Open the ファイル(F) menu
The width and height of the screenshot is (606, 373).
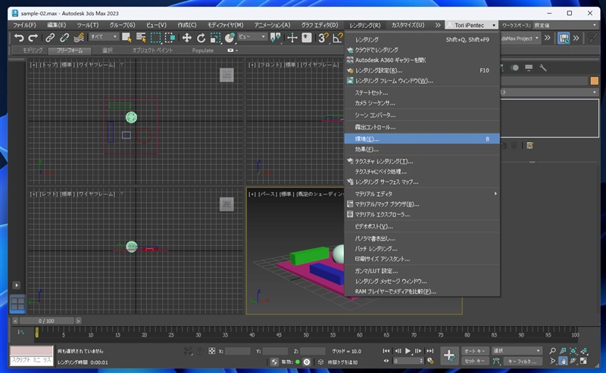24,25
